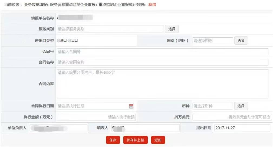Select the 进口 radio button
The width and height of the screenshot is (273, 147).
(58, 41)
